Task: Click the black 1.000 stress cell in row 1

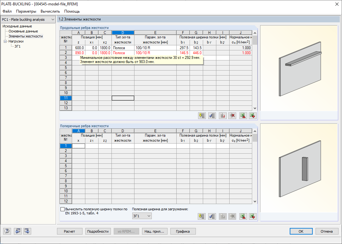Action: (241, 48)
